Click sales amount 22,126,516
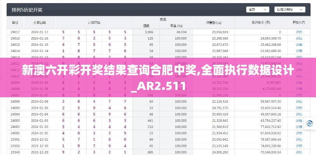 (x=220, y=102)
